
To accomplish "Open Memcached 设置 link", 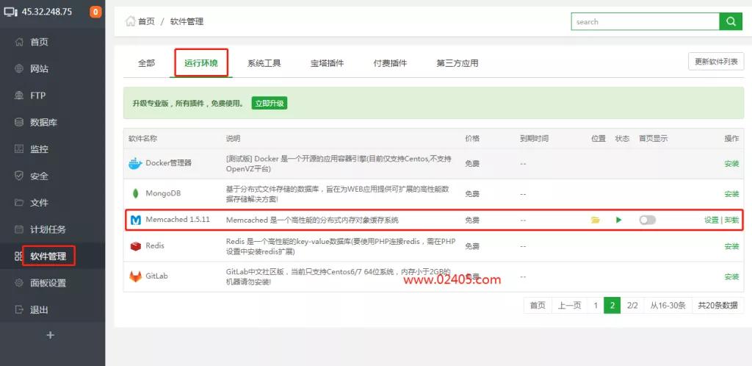I will (711, 220).
